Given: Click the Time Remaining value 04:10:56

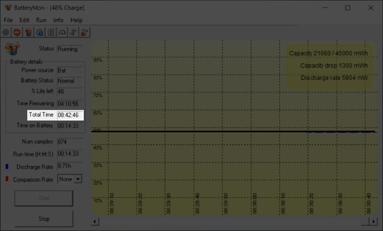Looking at the screenshot, I should tap(69, 104).
